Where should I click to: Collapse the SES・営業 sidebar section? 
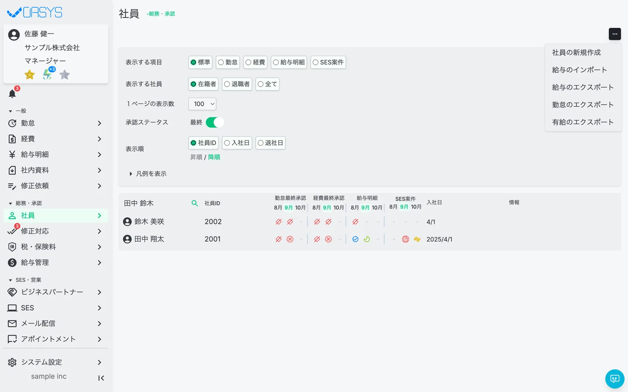[x=25, y=280]
